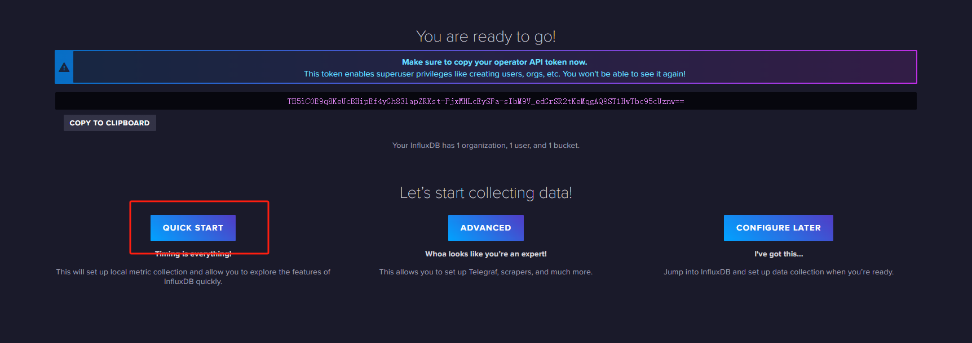The width and height of the screenshot is (972, 343).
Task: Select the Configure Later button
Action: point(778,228)
